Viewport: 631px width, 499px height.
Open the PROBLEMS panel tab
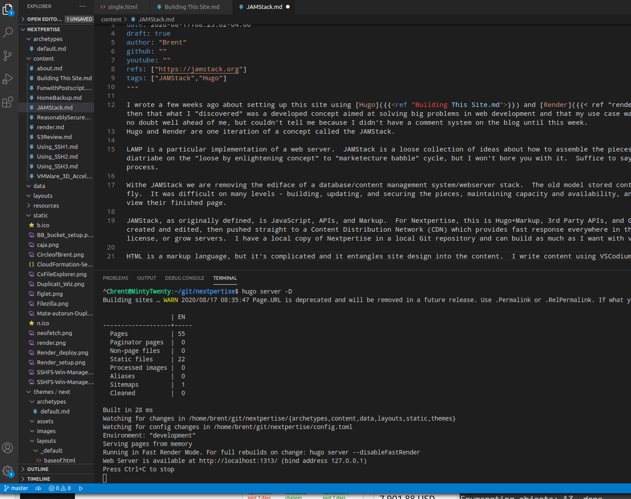115,278
